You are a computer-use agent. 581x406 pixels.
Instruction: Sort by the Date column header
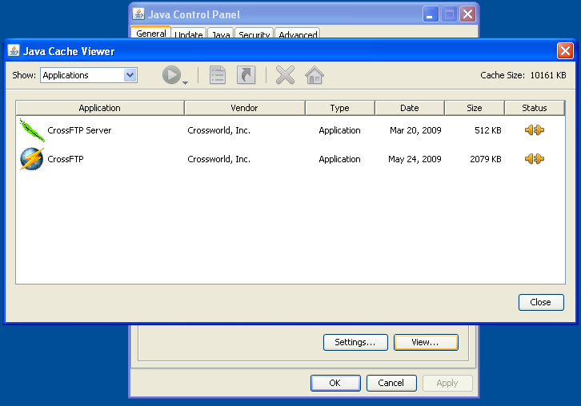click(410, 108)
